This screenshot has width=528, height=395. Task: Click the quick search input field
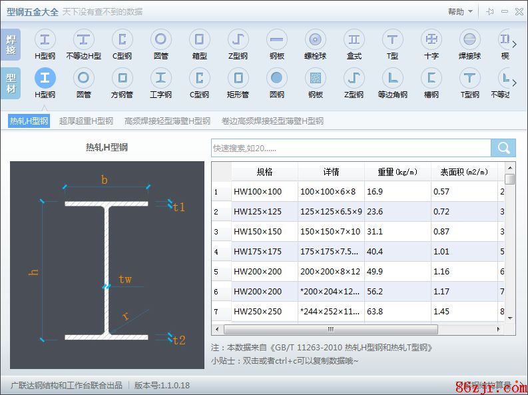coord(350,148)
